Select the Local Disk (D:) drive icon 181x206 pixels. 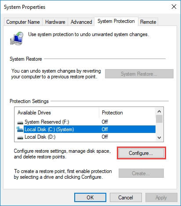tap(20, 137)
